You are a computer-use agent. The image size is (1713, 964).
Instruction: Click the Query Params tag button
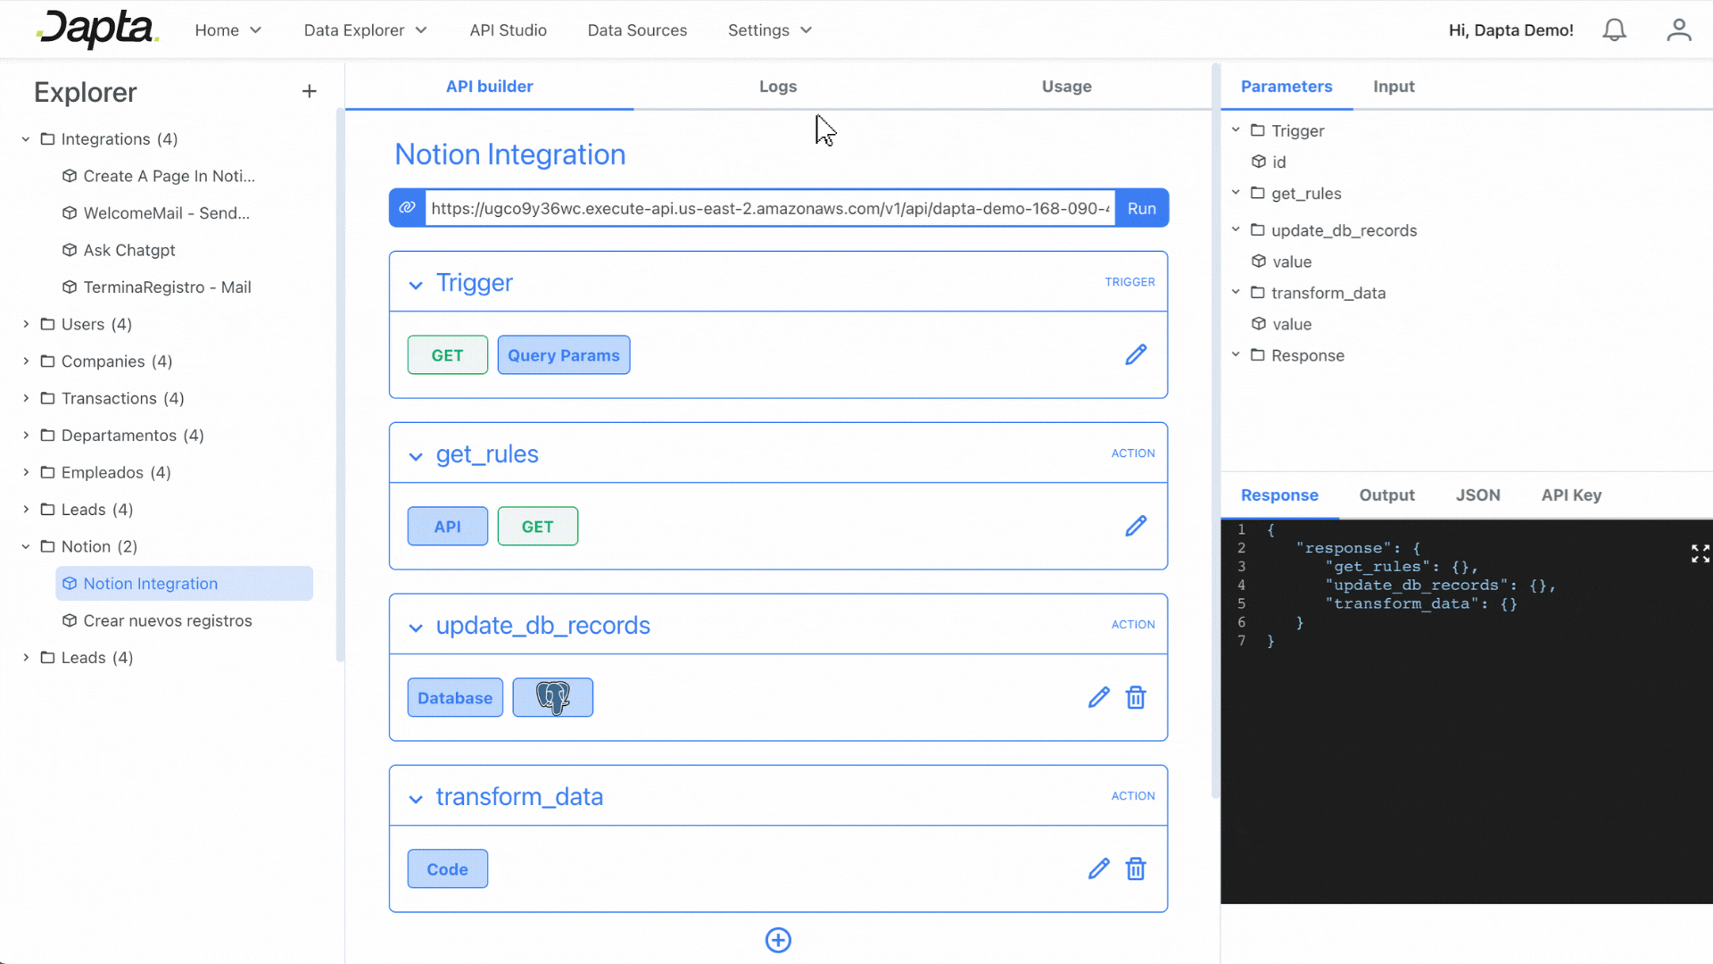pos(563,355)
